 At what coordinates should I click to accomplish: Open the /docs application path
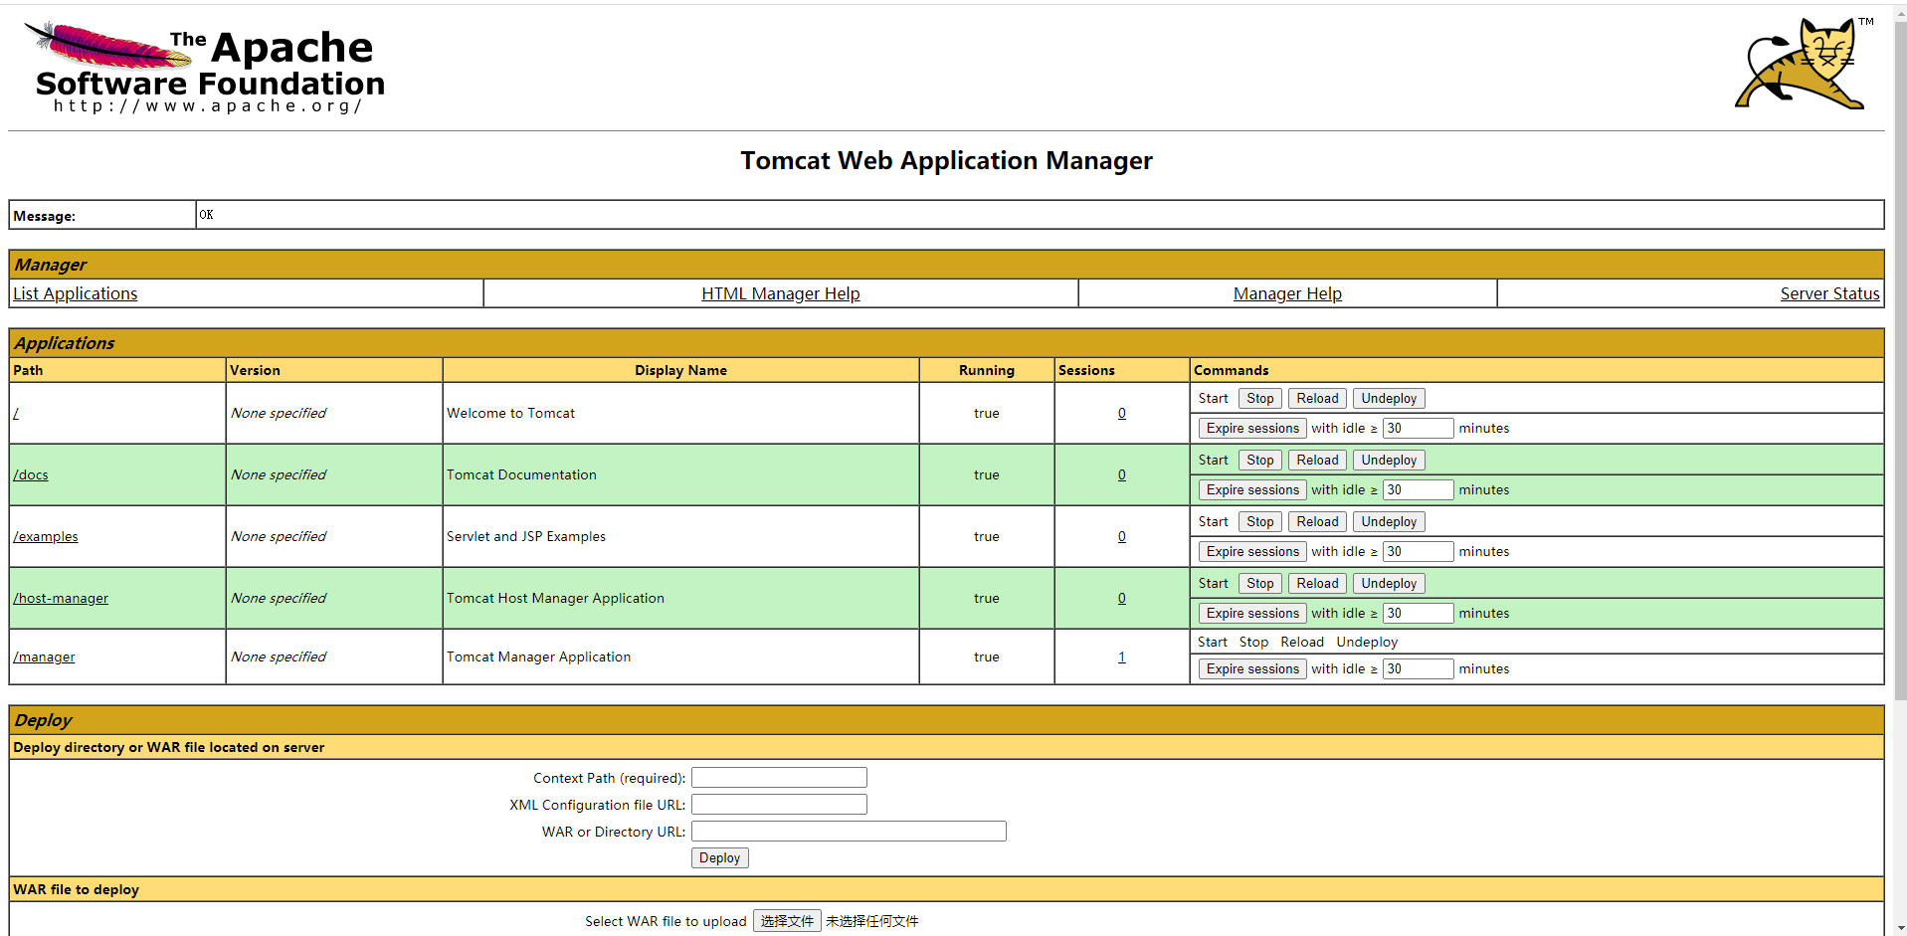(x=31, y=474)
